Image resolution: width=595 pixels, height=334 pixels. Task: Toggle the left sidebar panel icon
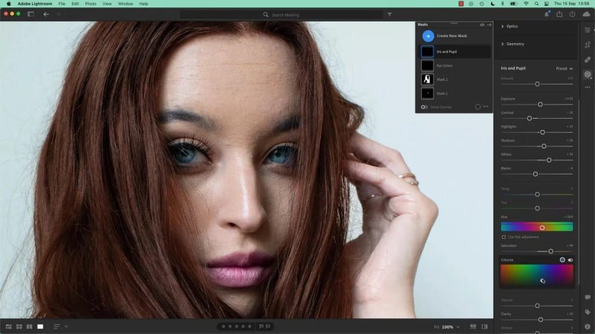coord(30,14)
